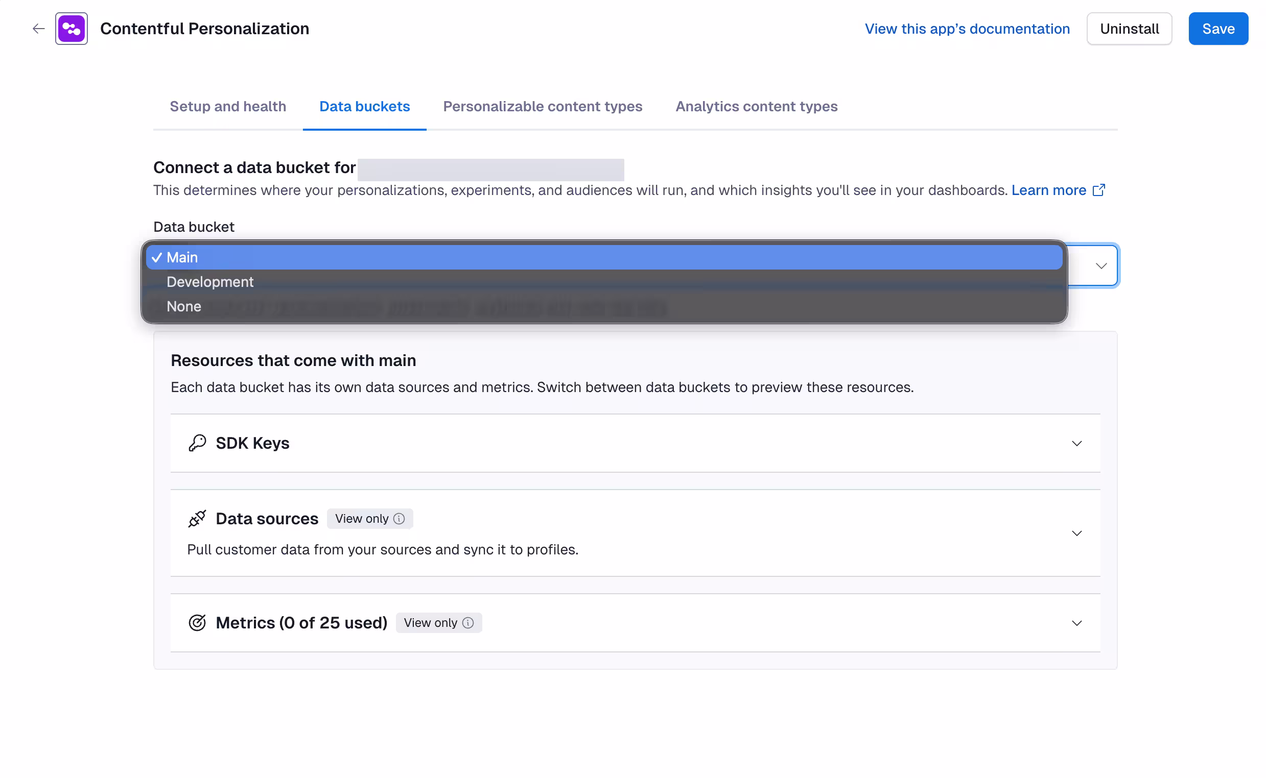The height and width of the screenshot is (778, 1266).
Task: Click the Pull customer data description text
Action: click(x=383, y=549)
